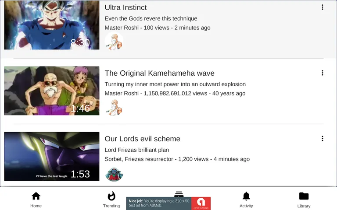Tap Master Roshi avatar under Ultra Instinct
The width and height of the screenshot is (337, 210).
114,41
